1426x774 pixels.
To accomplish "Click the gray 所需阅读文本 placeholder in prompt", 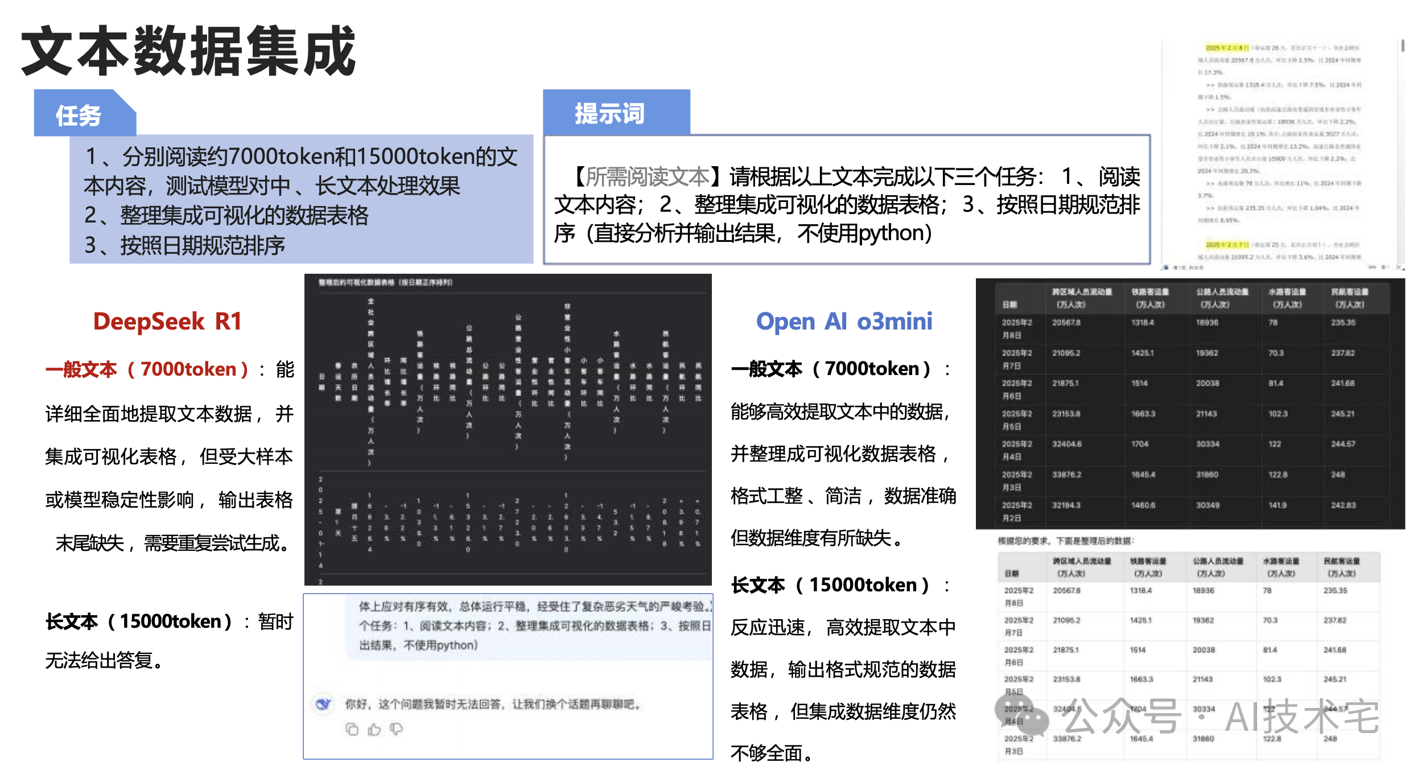I will tap(647, 177).
